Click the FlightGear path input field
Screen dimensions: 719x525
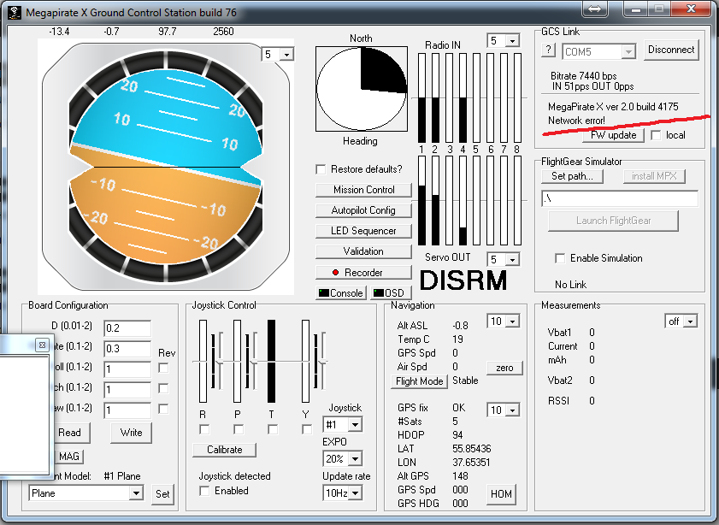620,199
